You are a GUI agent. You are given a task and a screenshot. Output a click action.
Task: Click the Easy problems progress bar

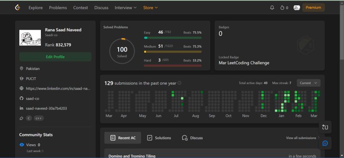click(173, 38)
